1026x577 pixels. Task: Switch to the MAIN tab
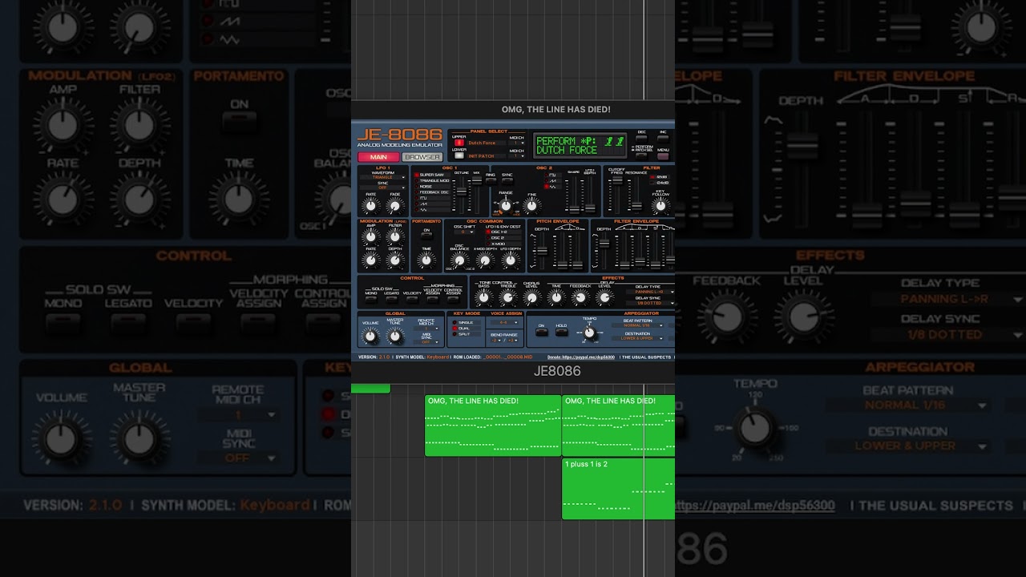tap(378, 157)
